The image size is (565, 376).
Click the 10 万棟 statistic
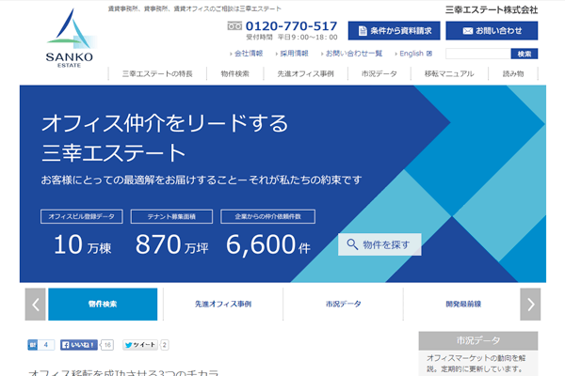click(x=83, y=244)
